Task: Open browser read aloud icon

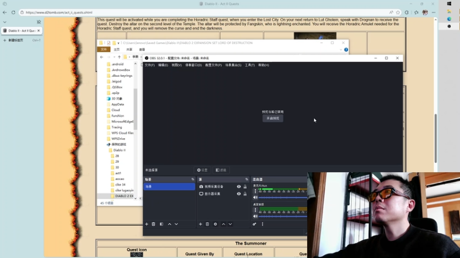Action: click(x=391, y=12)
